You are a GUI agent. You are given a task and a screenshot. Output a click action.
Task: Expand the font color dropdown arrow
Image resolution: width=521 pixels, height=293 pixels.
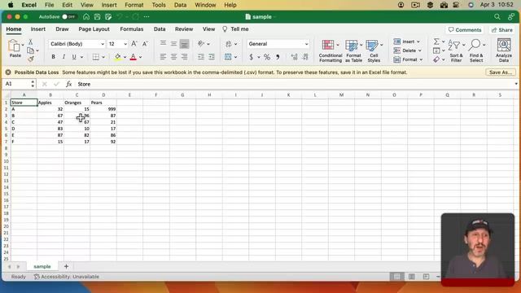(141, 57)
